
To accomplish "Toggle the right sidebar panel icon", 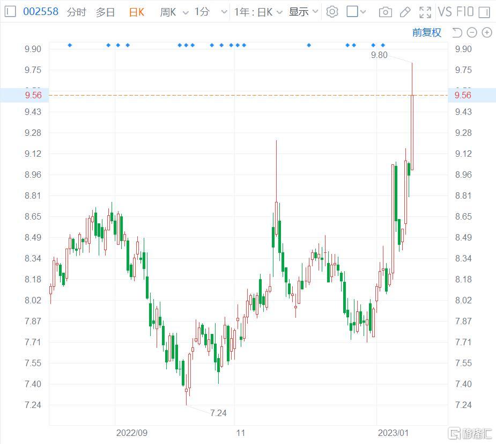I will (x=484, y=12).
